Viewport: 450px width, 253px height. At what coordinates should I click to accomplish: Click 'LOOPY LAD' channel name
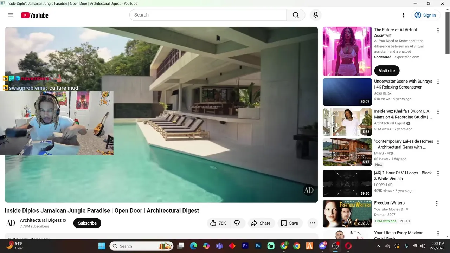(x=383, y=185)
